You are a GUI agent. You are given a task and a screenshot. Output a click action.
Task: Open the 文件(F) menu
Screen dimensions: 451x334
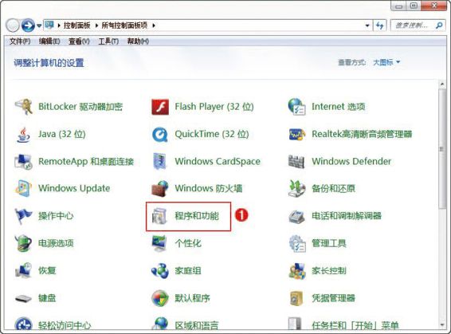coord(20,41)
